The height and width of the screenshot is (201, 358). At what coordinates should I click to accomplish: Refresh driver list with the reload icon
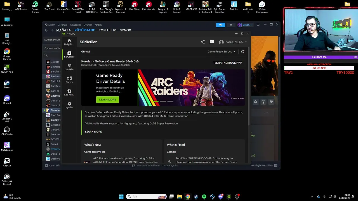243,52
